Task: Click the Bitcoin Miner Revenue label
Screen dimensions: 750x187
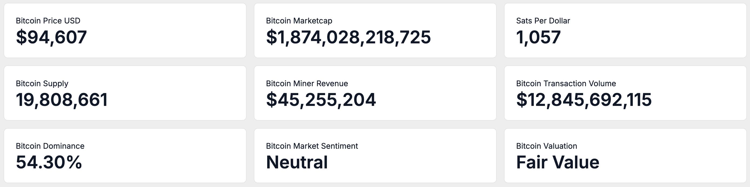Action: pyautogui.click(x=307, y=84)
